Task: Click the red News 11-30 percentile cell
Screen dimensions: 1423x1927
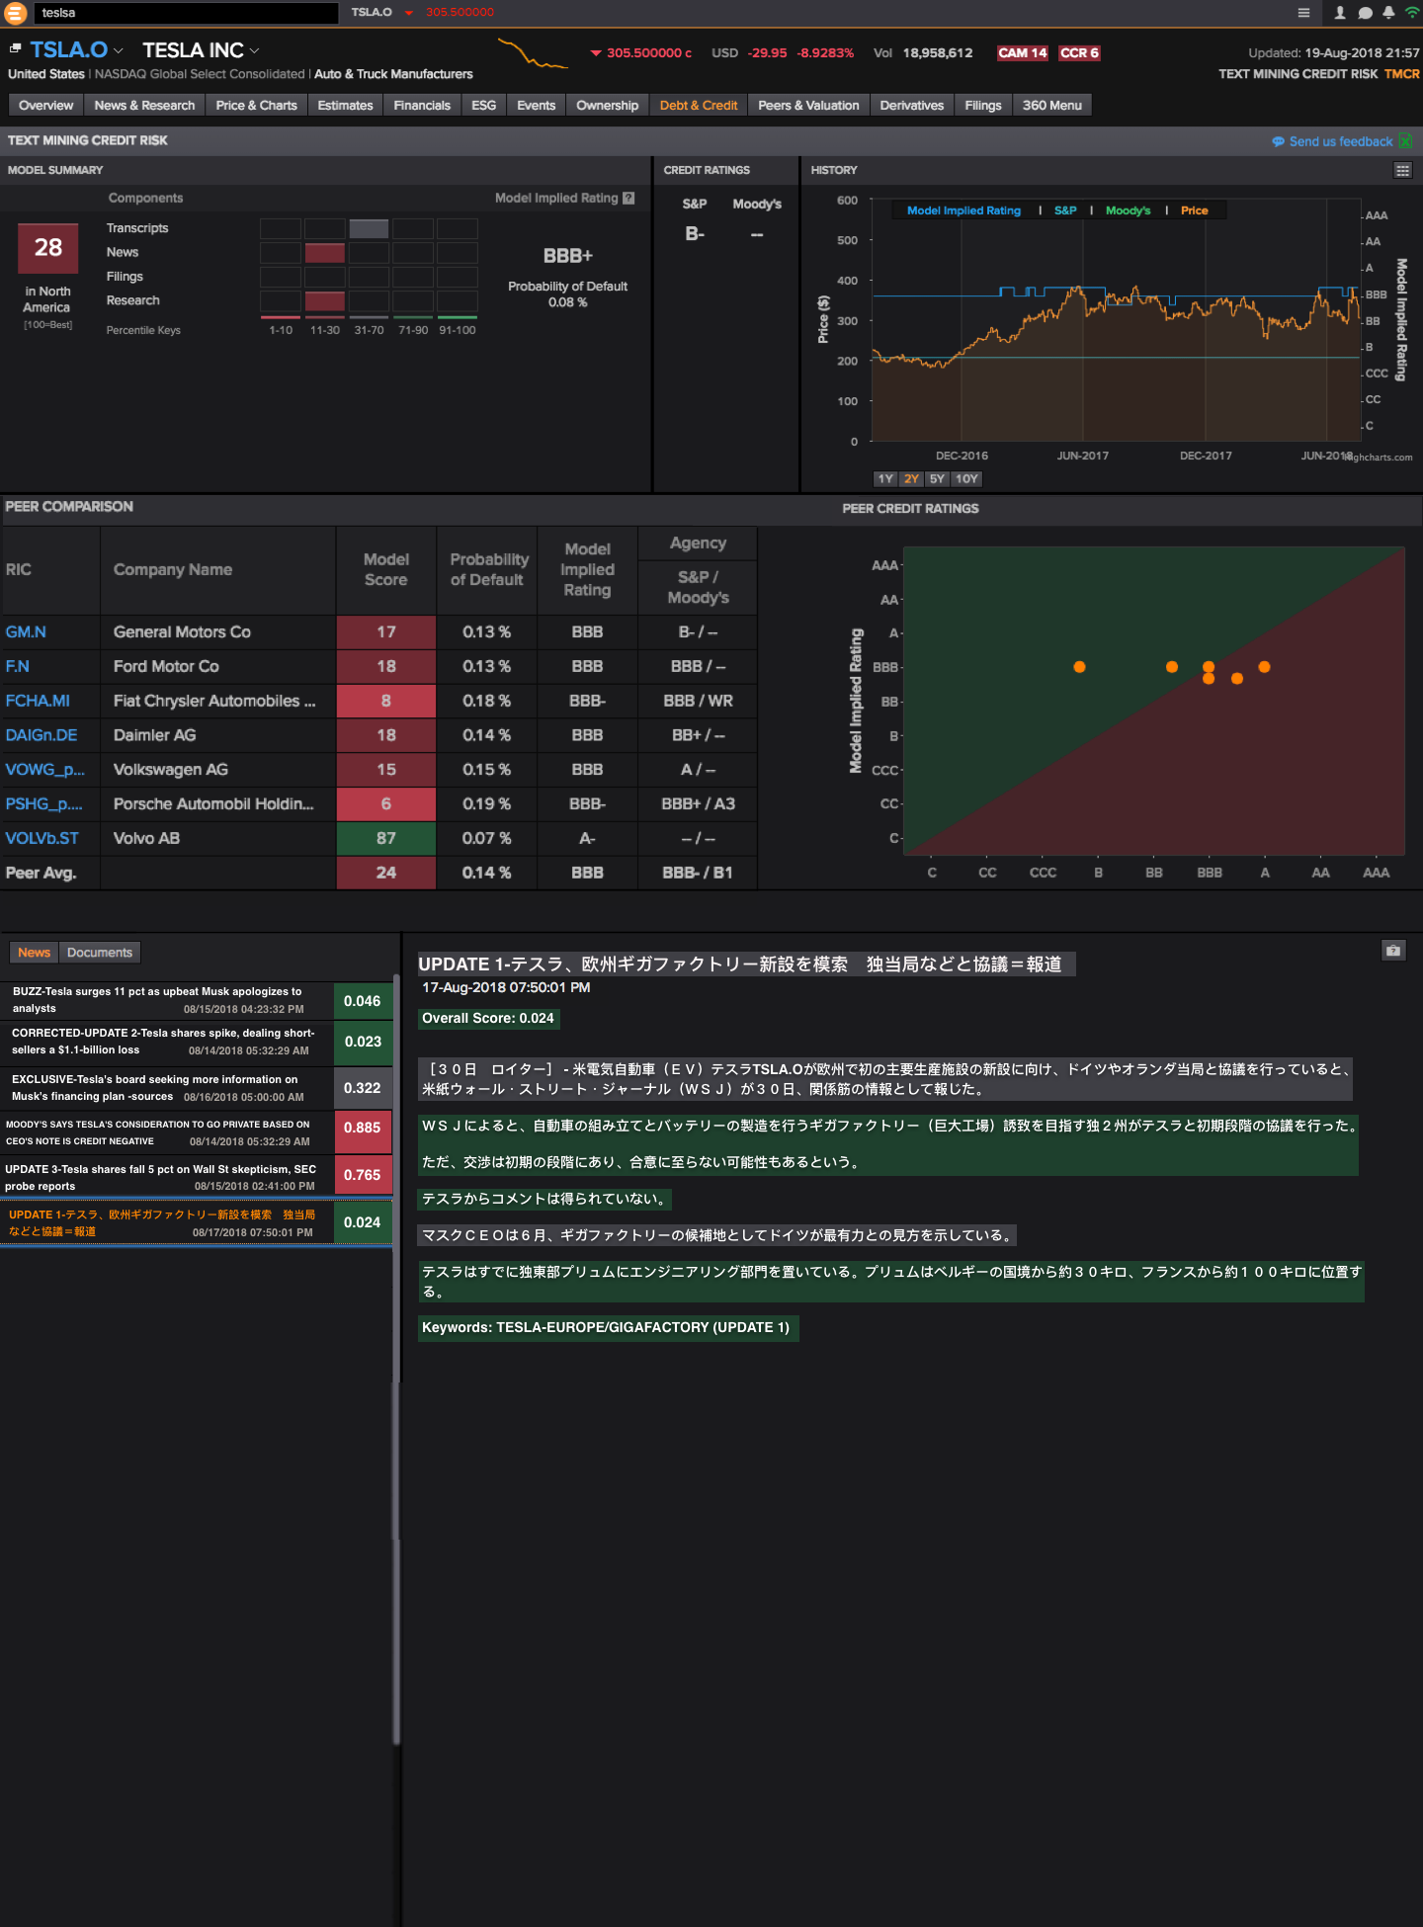Action: point(324,253)
